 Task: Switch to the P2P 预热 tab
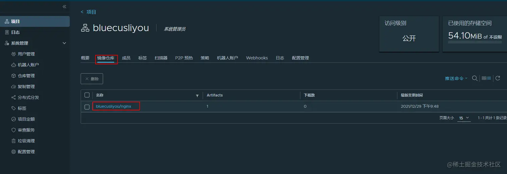point(184,58)
